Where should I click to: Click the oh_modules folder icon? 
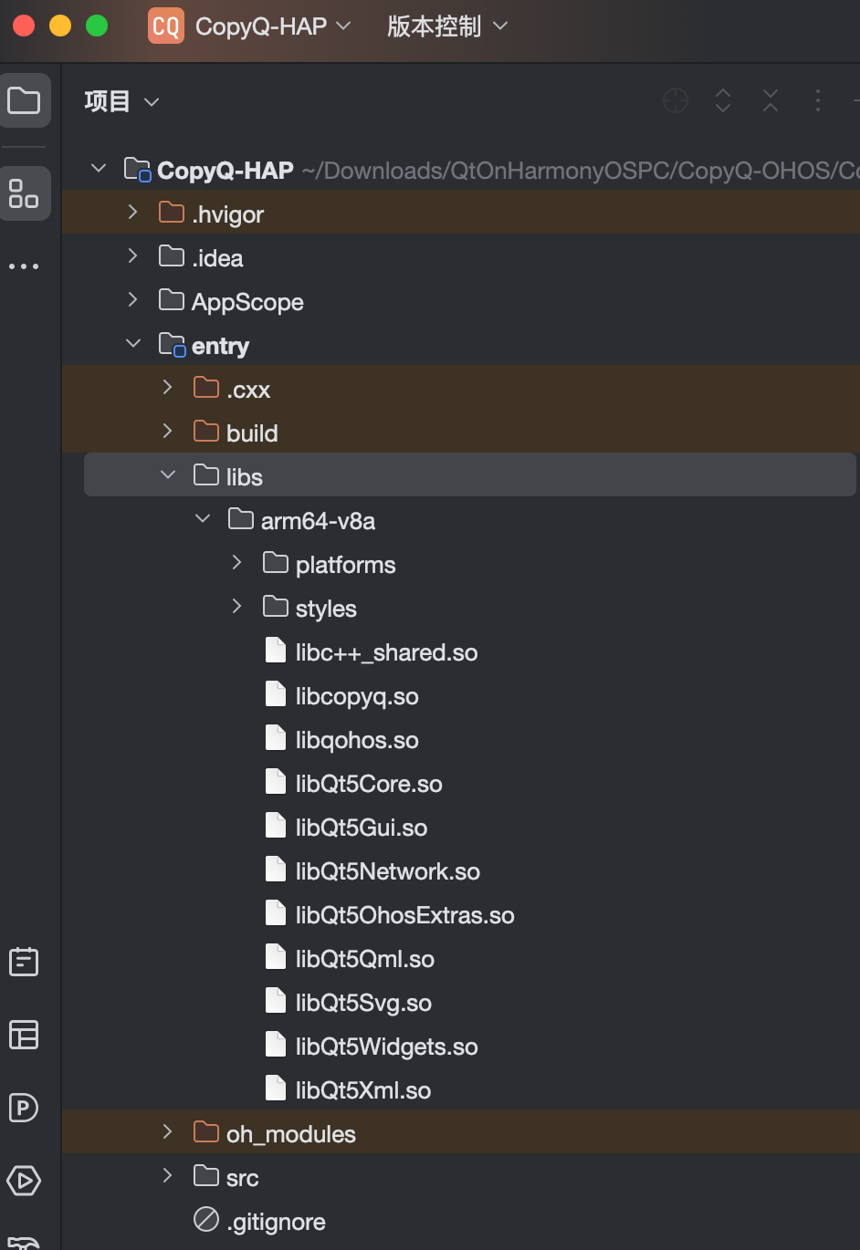point(206,1132)
